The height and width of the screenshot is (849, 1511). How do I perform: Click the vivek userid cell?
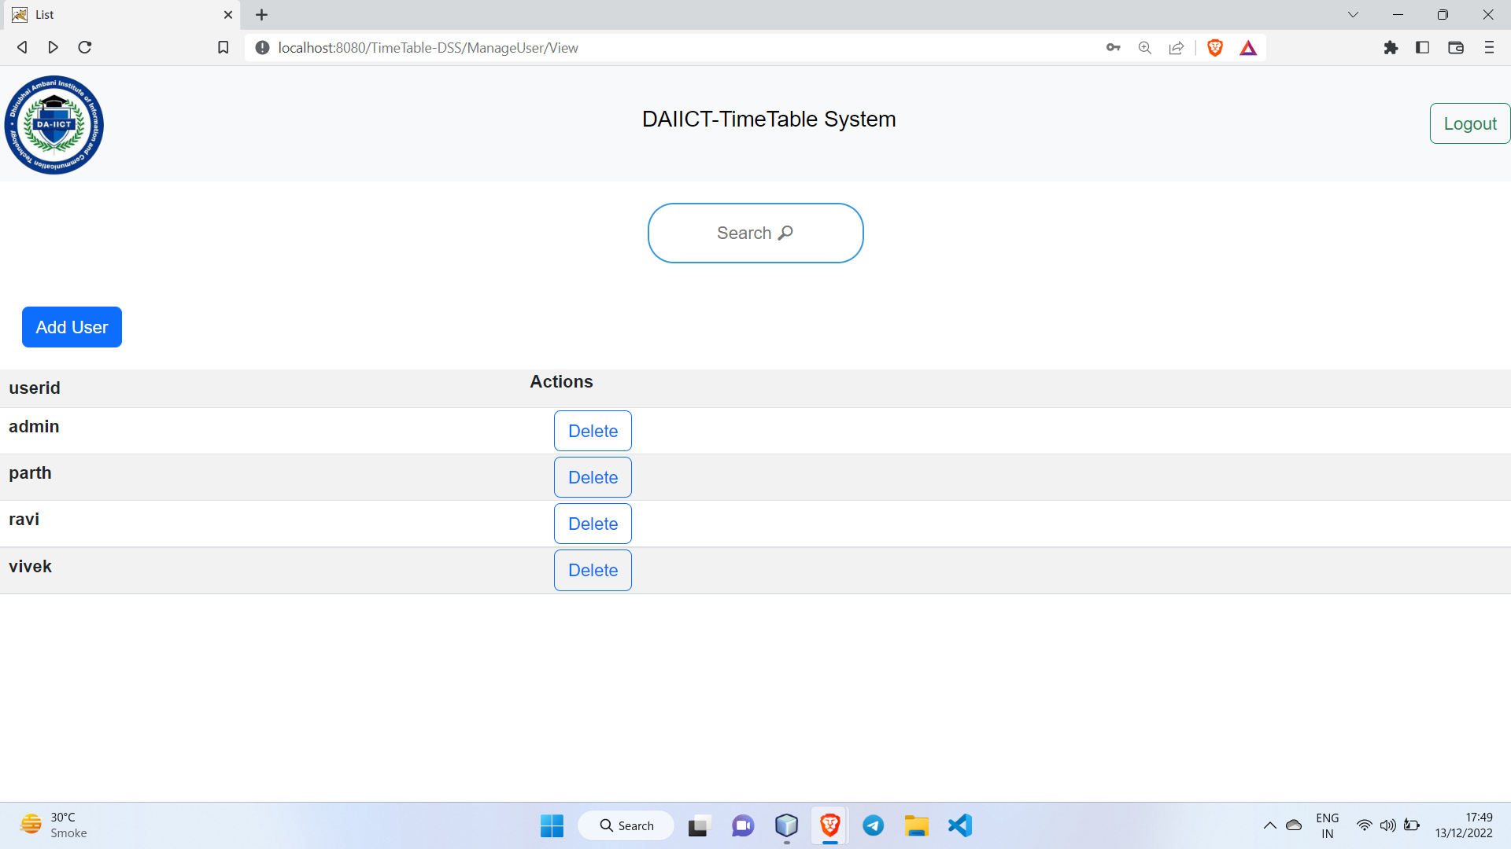(x=30, y=566)
